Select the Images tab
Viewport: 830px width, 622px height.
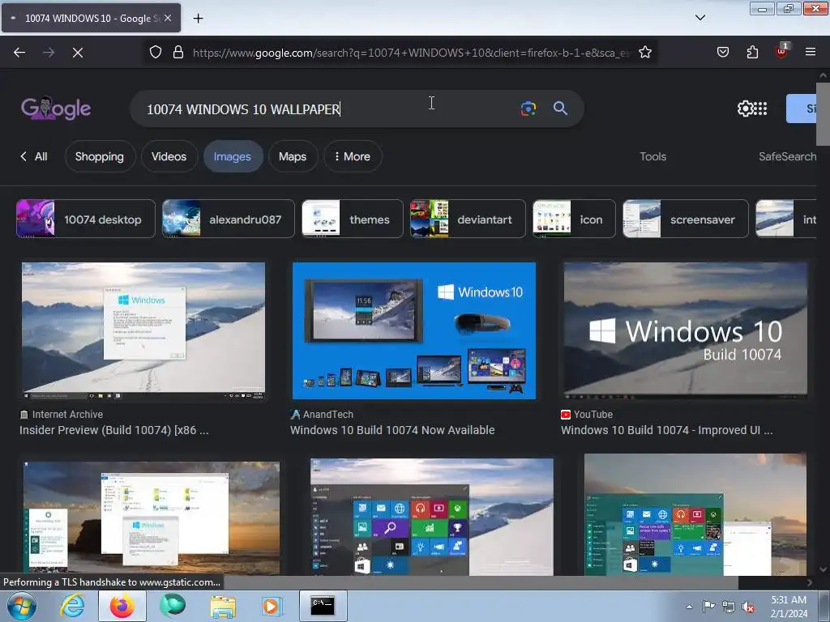(x=233, y=156)
